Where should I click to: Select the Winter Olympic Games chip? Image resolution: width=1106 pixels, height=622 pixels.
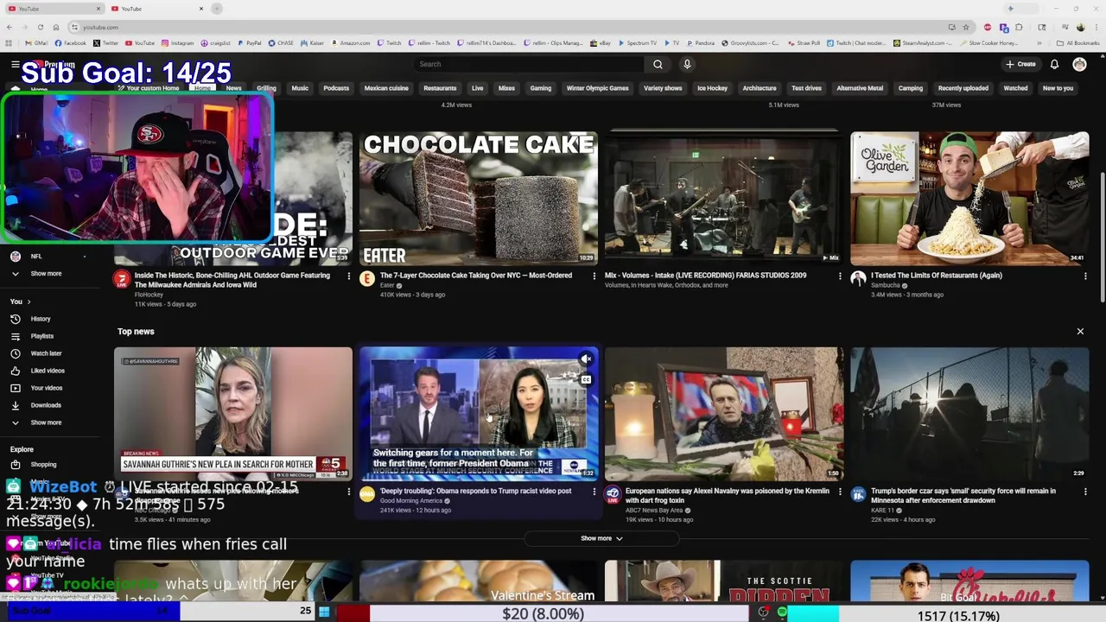point(597,88)
